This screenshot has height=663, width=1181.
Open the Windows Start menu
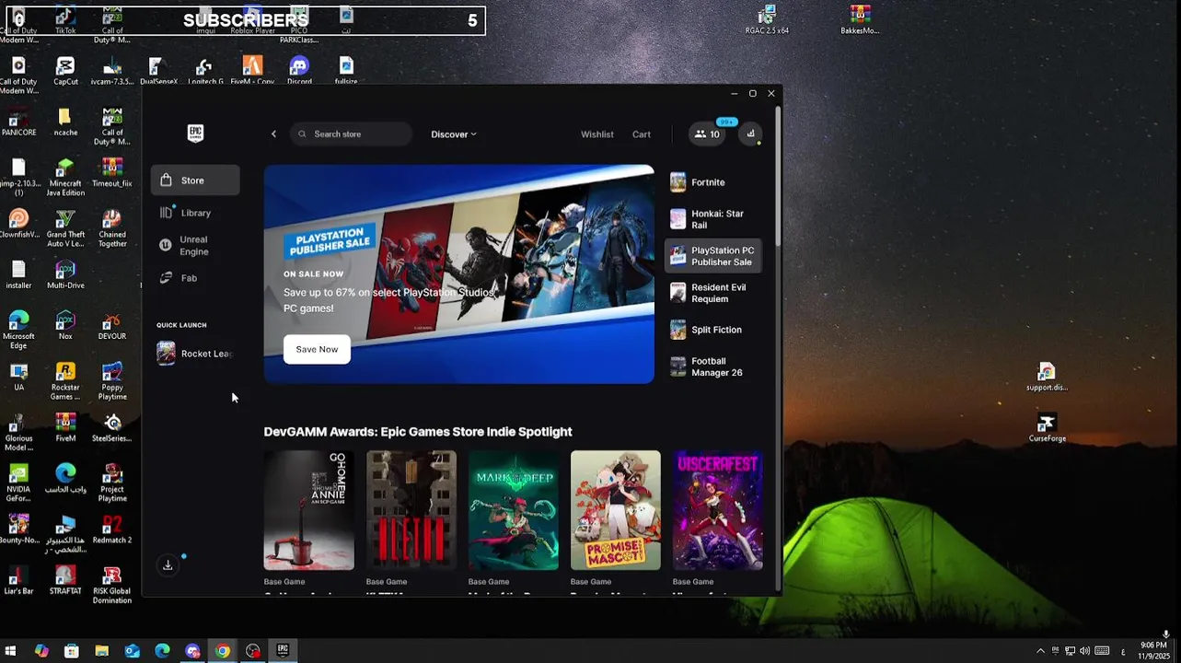pos(11,651)
